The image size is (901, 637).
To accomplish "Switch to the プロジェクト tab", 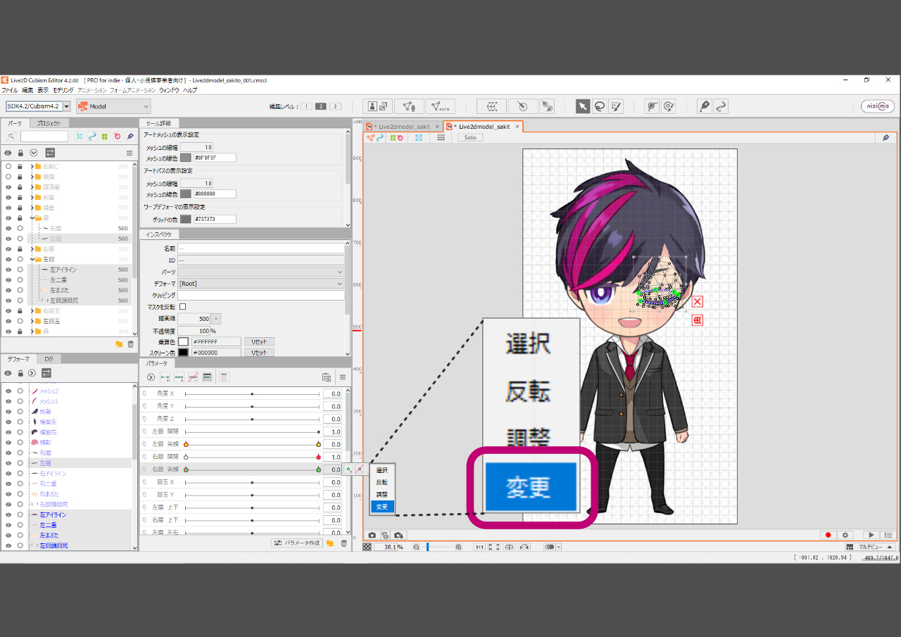I will pos(49,123).
